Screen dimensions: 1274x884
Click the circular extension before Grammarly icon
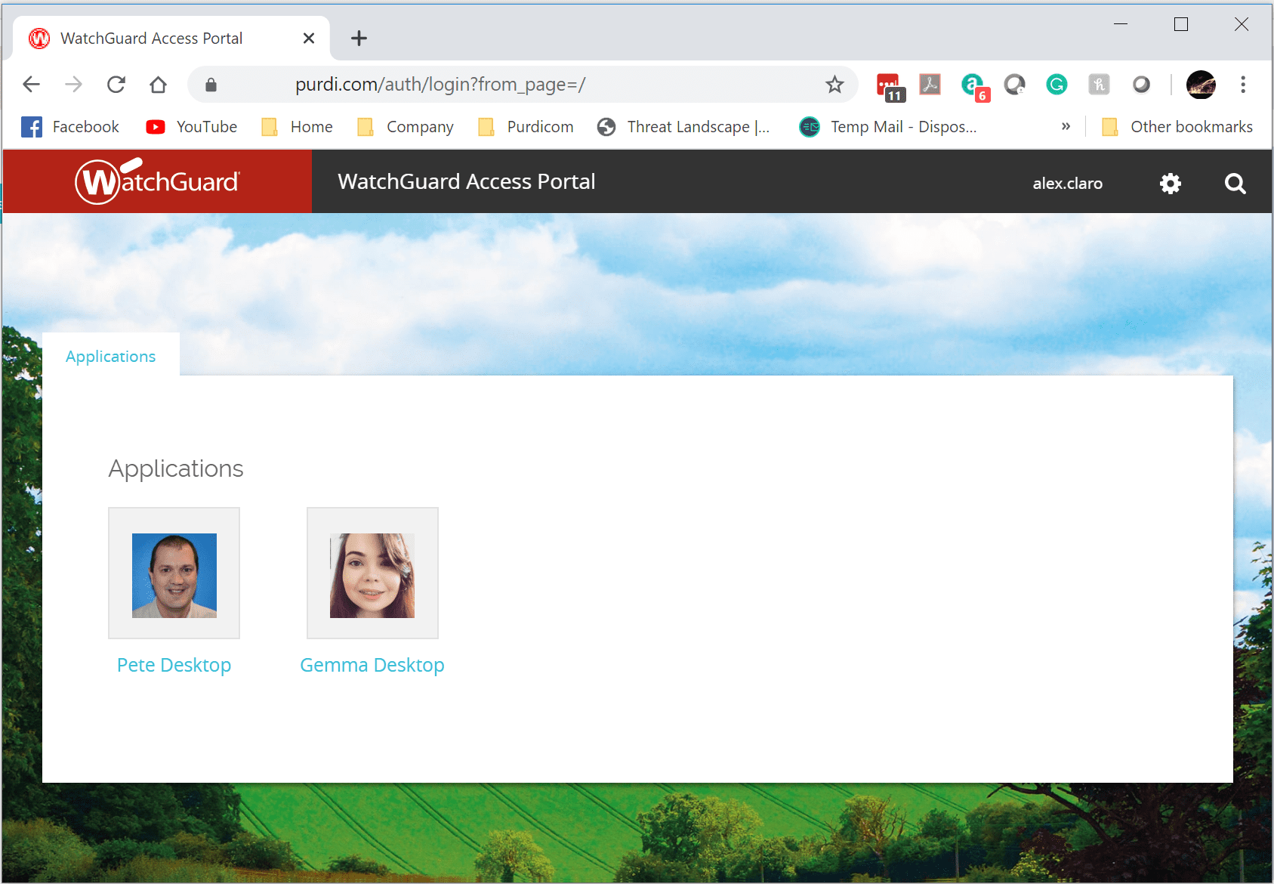click(x=1014, y=84)
